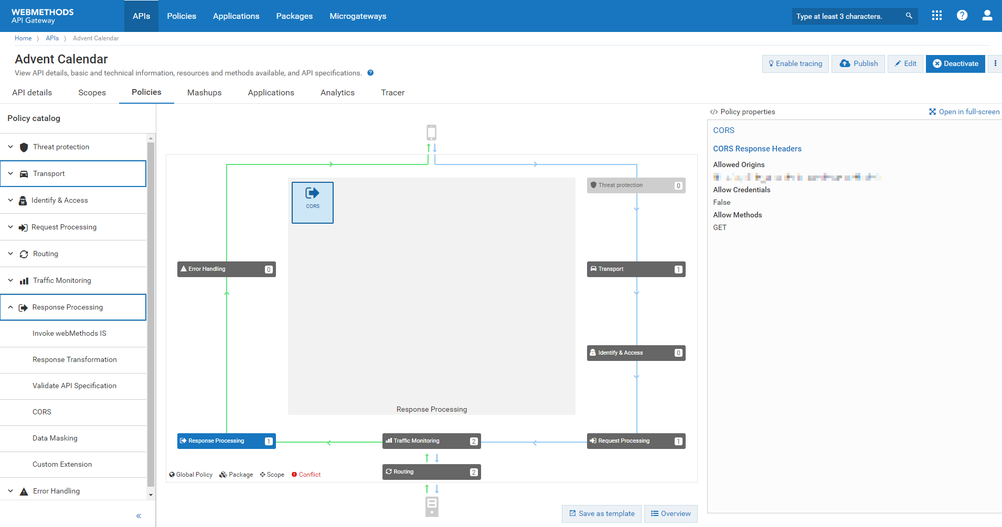Expand the Traffic Monitoring category
The width and height of the screenshot is (1002, 527).
coord(10,280)
